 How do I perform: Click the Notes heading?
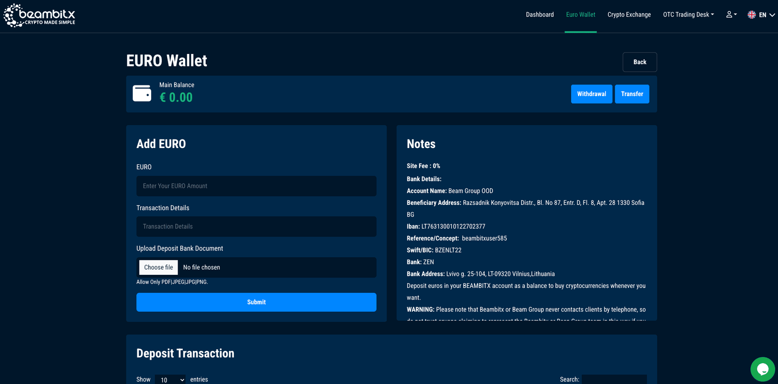coord(421,144)
